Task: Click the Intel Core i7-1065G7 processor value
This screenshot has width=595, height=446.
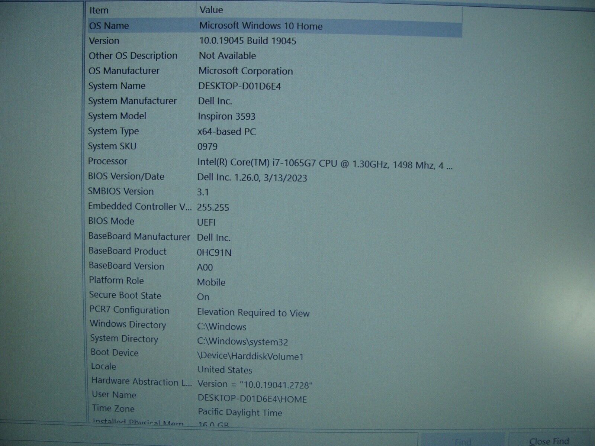Action: coord(325,164)
